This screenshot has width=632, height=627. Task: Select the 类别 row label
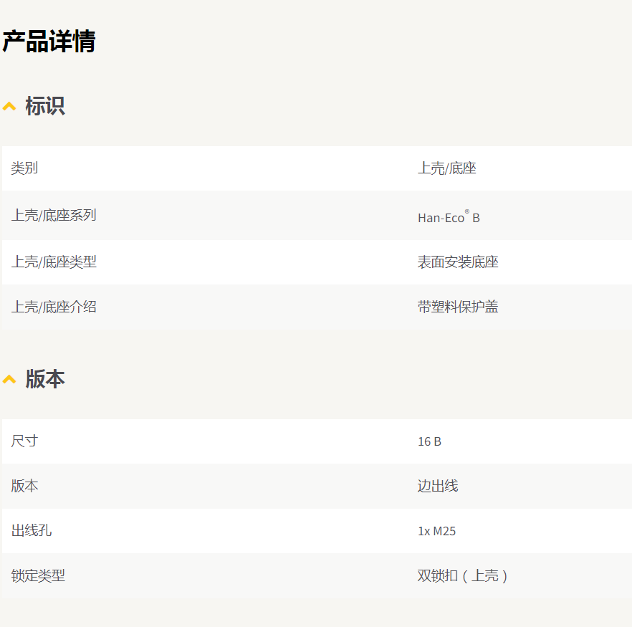pos(24,168)
